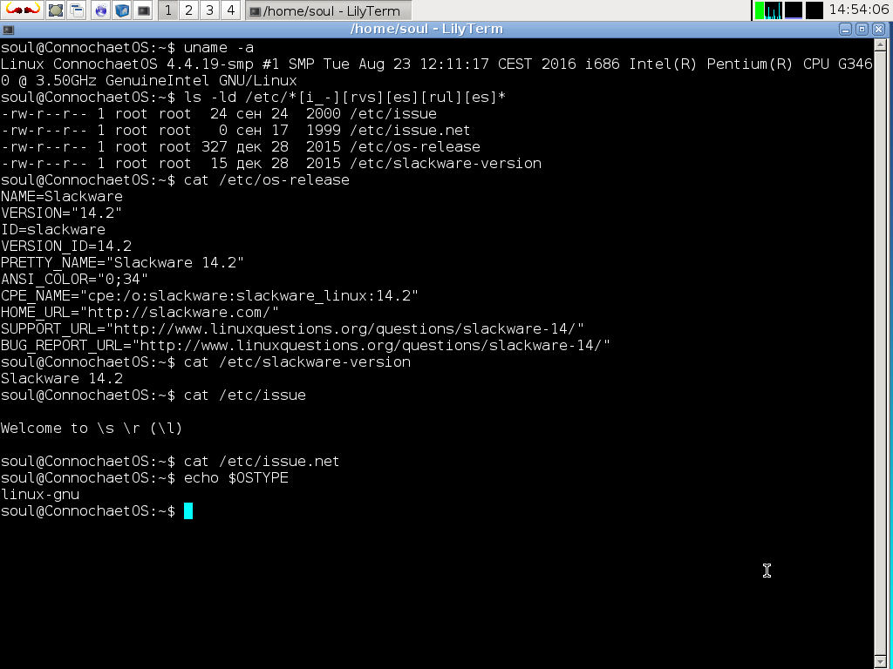Click the show desktop panel icon

[x=56, y=10]
